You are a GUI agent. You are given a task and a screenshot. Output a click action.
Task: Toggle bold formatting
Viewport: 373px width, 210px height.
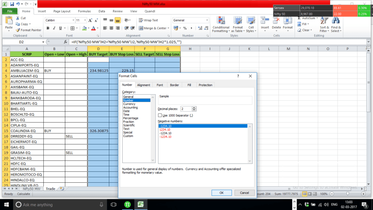(x=48, y=28)
